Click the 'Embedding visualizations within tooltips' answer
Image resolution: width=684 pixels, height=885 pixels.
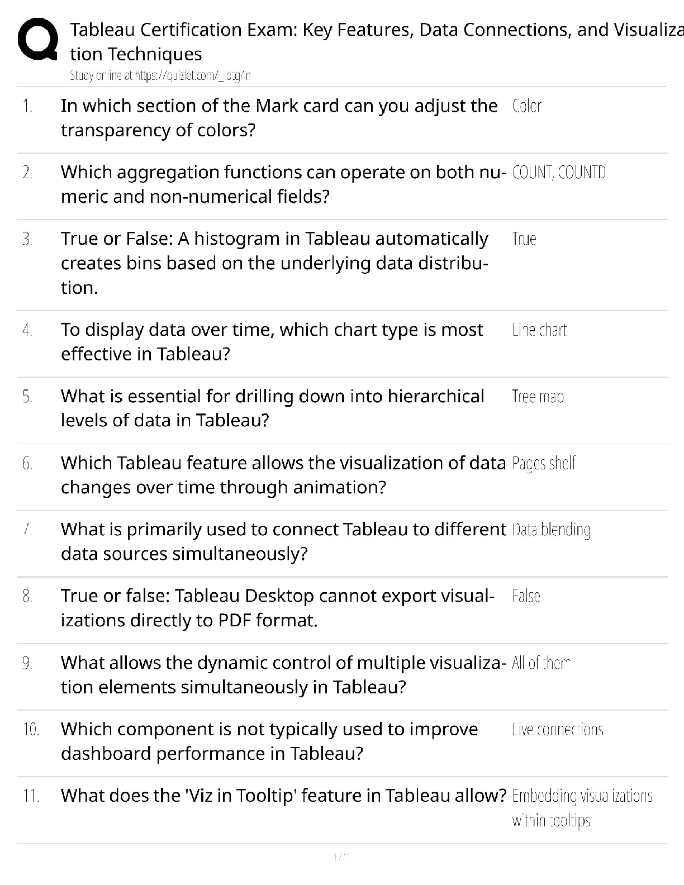582,808
